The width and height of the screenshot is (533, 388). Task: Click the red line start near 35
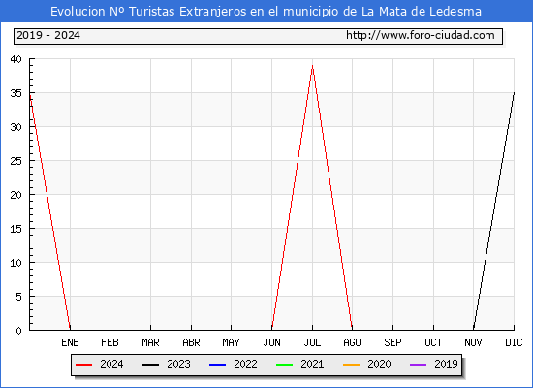pos(30,95)
